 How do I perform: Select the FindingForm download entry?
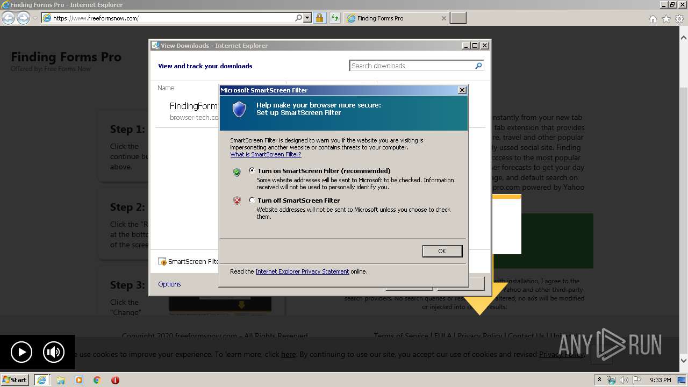[193, 111]
